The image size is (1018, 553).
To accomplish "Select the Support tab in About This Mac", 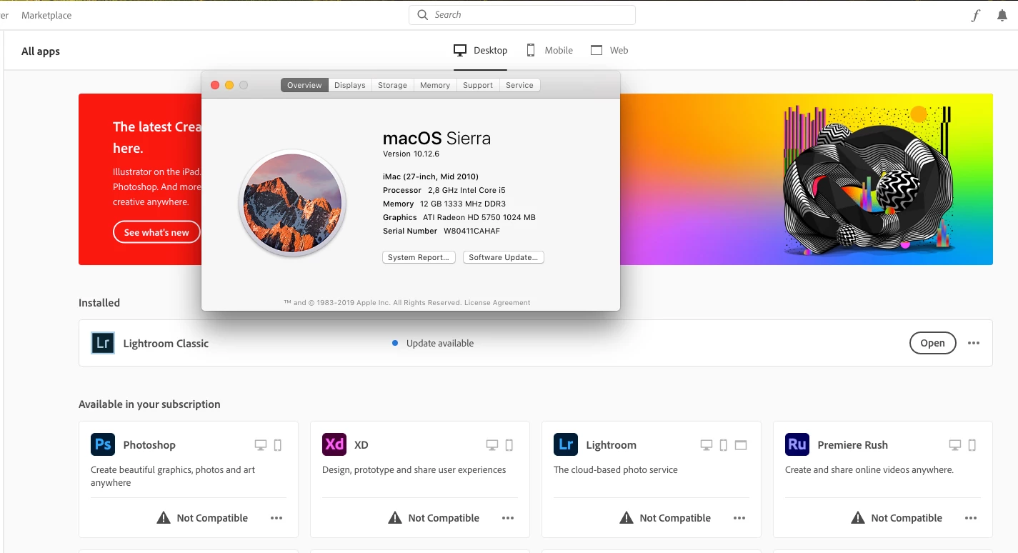I will [x=478, y=85].
